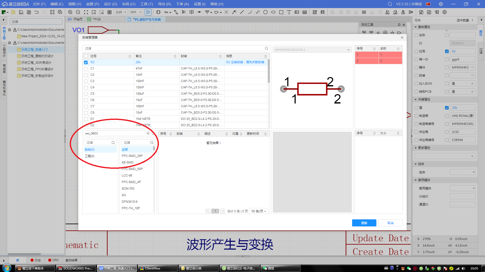The width and height of the screenshot is (485, 272).
Task: Open the 放置 (P) menu
Action: [x=92, y=4]
